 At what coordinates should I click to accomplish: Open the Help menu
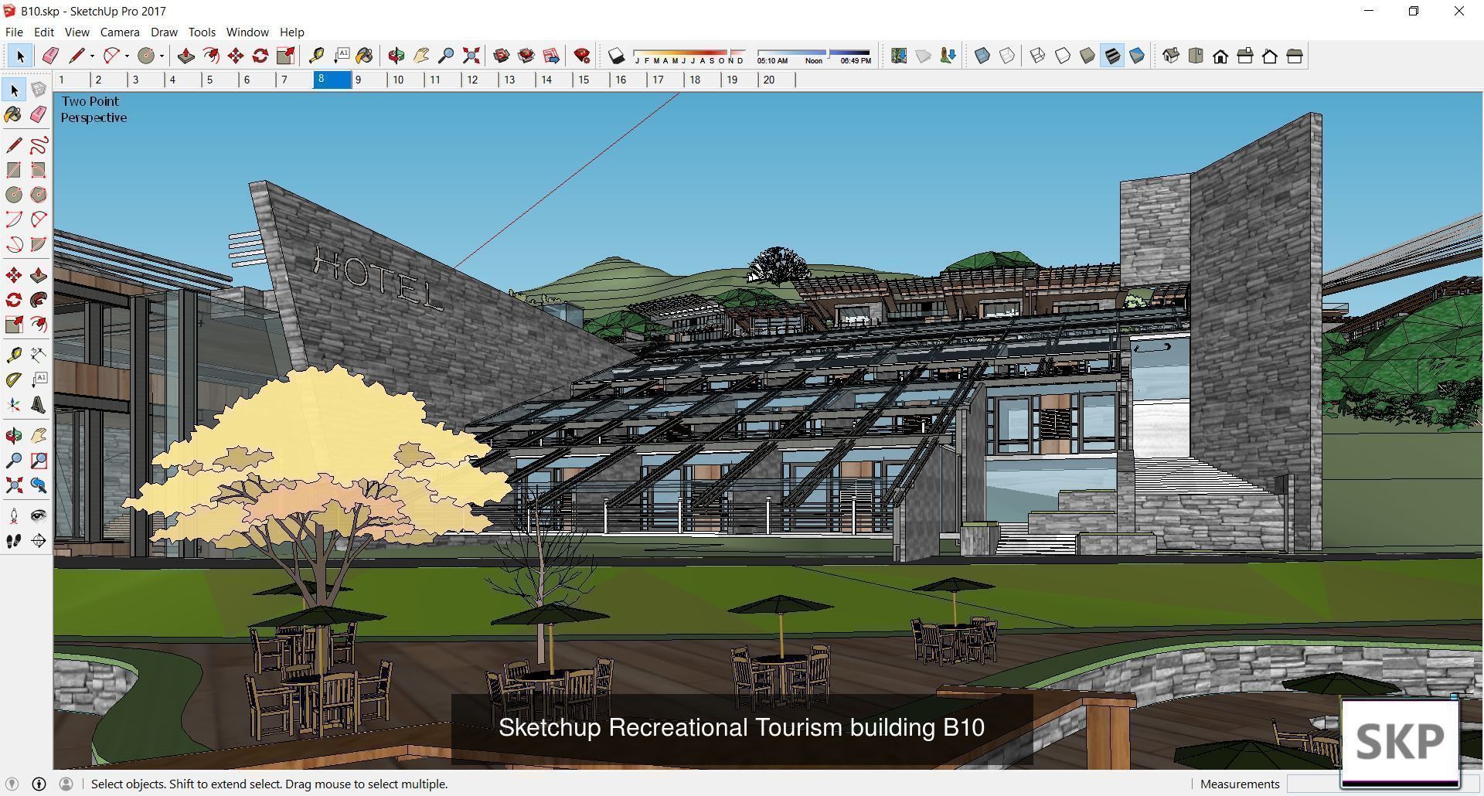pos(291,32)
